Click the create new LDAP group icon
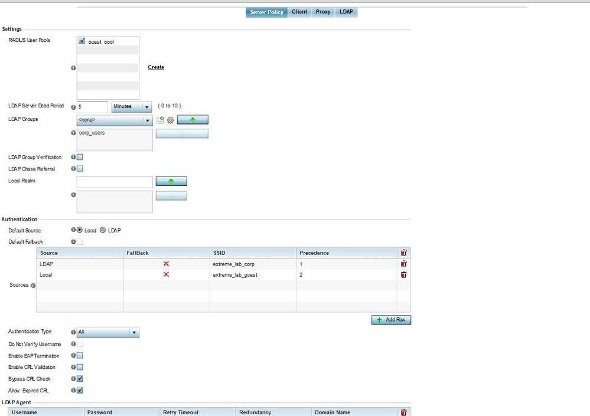Screen dimensions: 590x416 pos(160,120)
